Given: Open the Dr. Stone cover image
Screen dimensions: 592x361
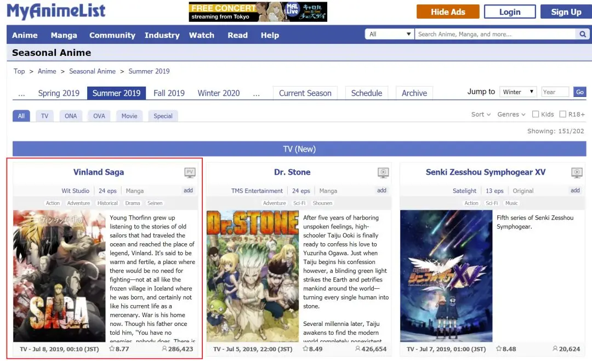Looking at the screenshot, I should [253, 276].
